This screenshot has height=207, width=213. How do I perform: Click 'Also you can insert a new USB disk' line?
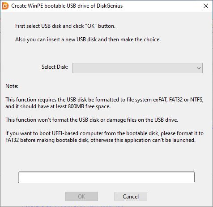pos(88,40)
